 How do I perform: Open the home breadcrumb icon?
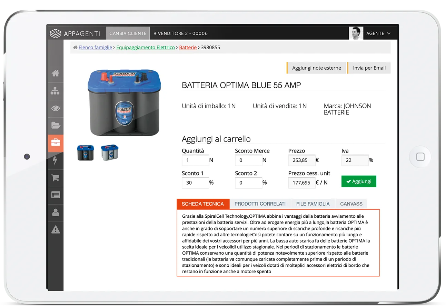pyautogui.click(x=75, y=47)
